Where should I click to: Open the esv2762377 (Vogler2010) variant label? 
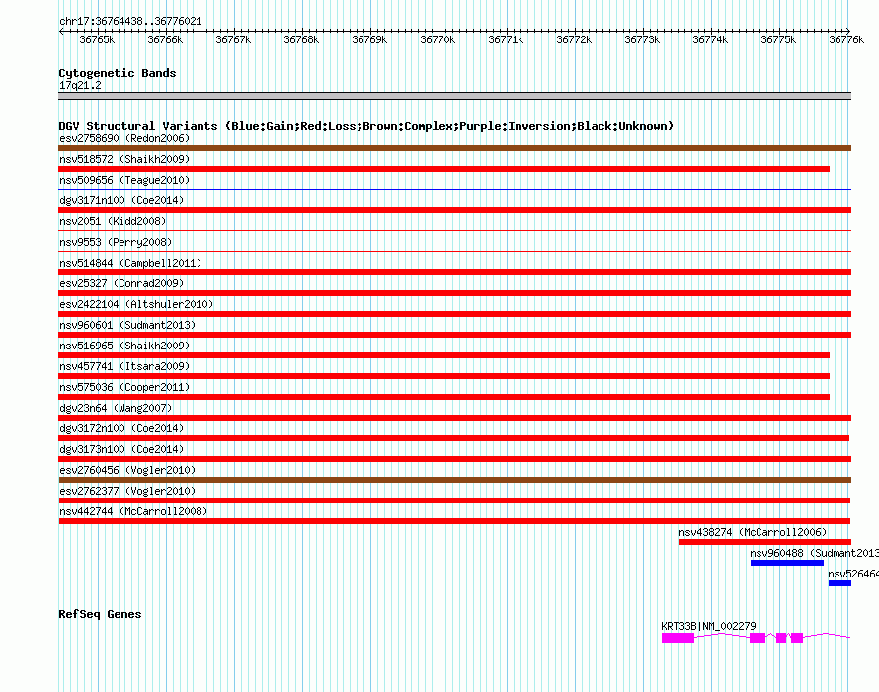pyautogui.click(x=127, y=491)
